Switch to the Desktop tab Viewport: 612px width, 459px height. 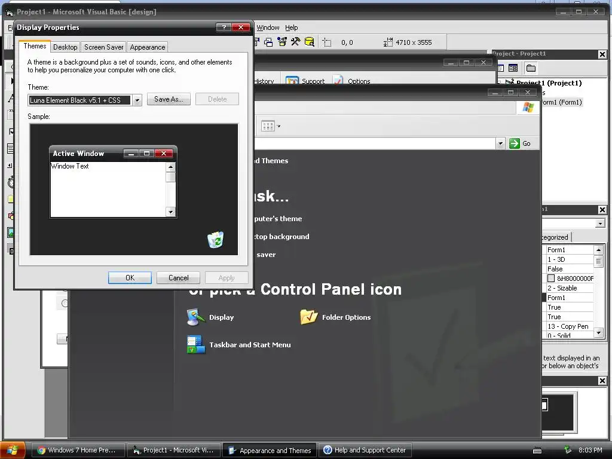coord(65,47)
